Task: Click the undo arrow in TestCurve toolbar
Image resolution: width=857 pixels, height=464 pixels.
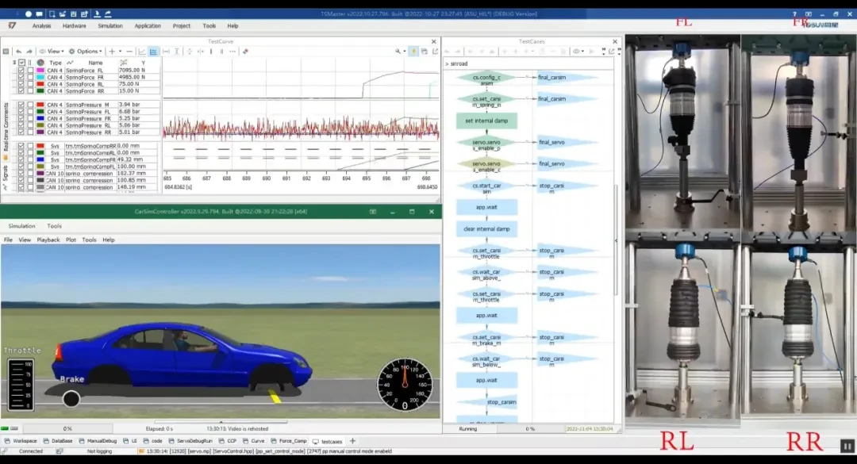Action: (x=18, y=52)
